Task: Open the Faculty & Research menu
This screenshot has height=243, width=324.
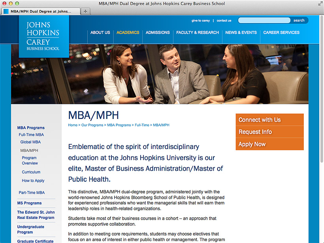Action: [198, 32]
